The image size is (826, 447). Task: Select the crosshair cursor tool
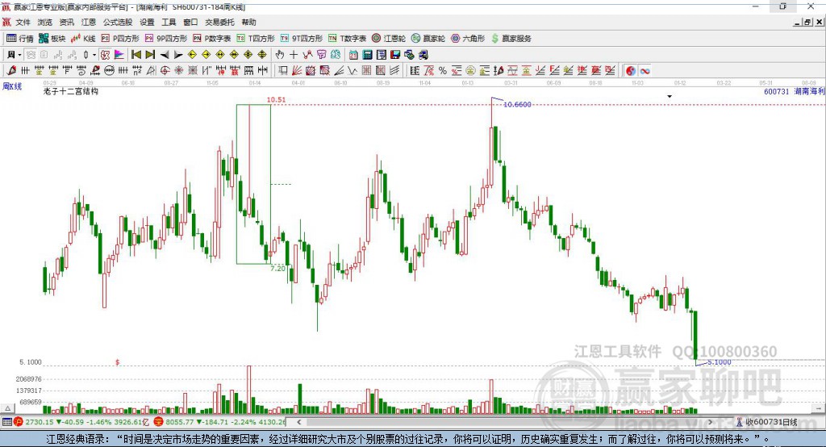pyautogui.click(x=294, y=55)
